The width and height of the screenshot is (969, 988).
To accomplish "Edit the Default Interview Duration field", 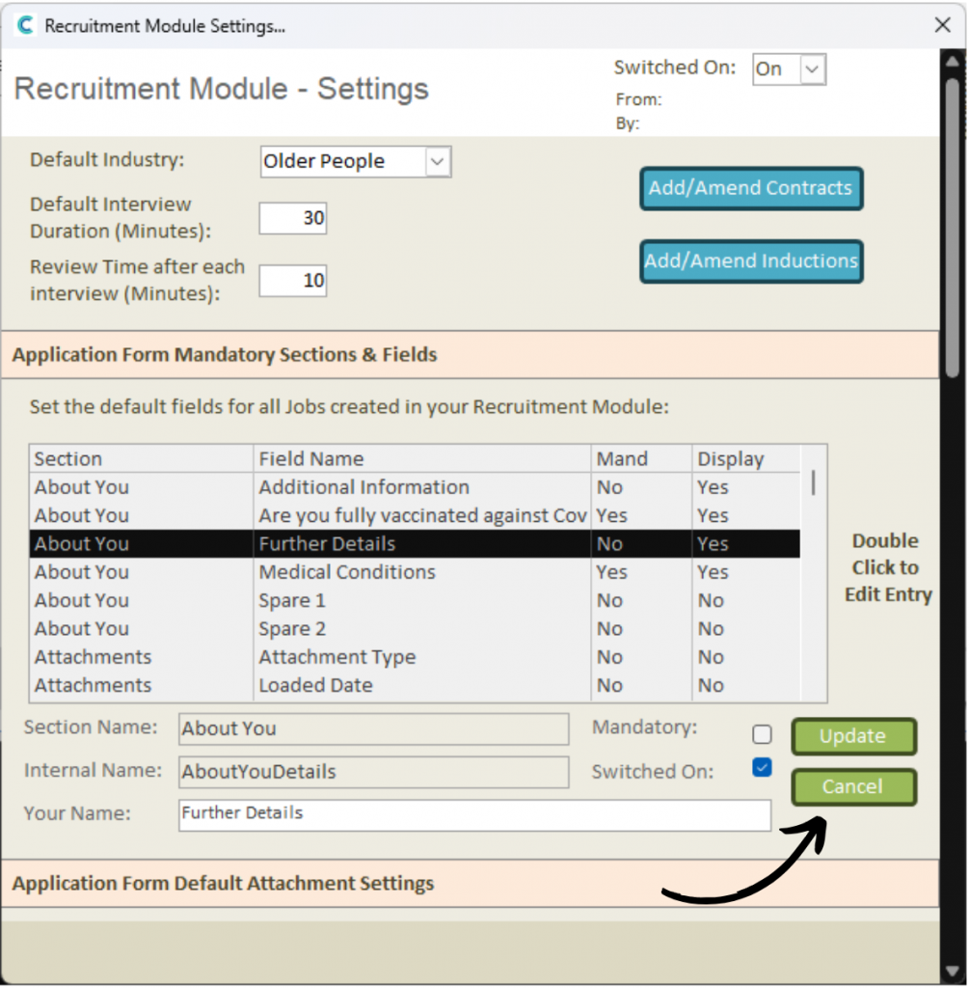I will [293, 218].
